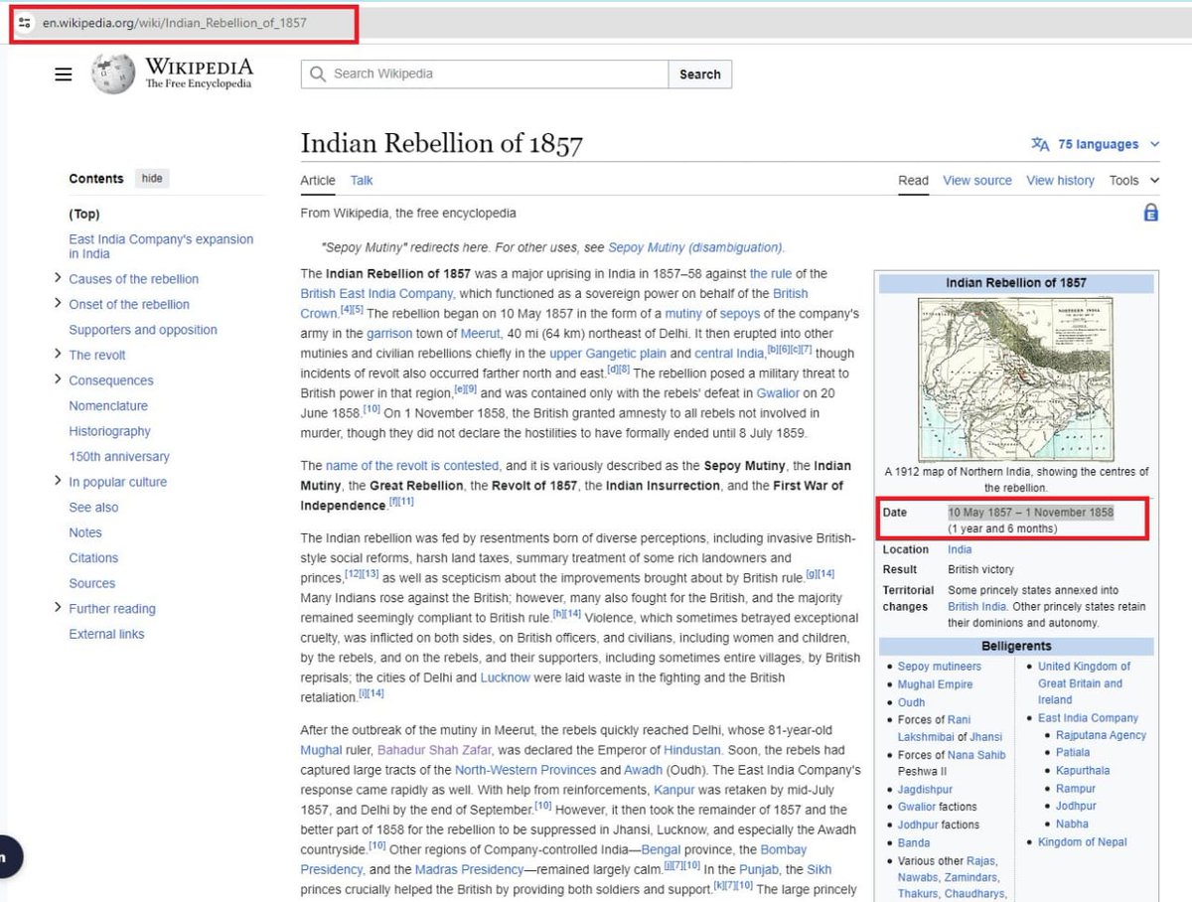Go to Citations section
Image resolution: width=1192 pixels, height=902 pixels.
[x=93, y=558]
